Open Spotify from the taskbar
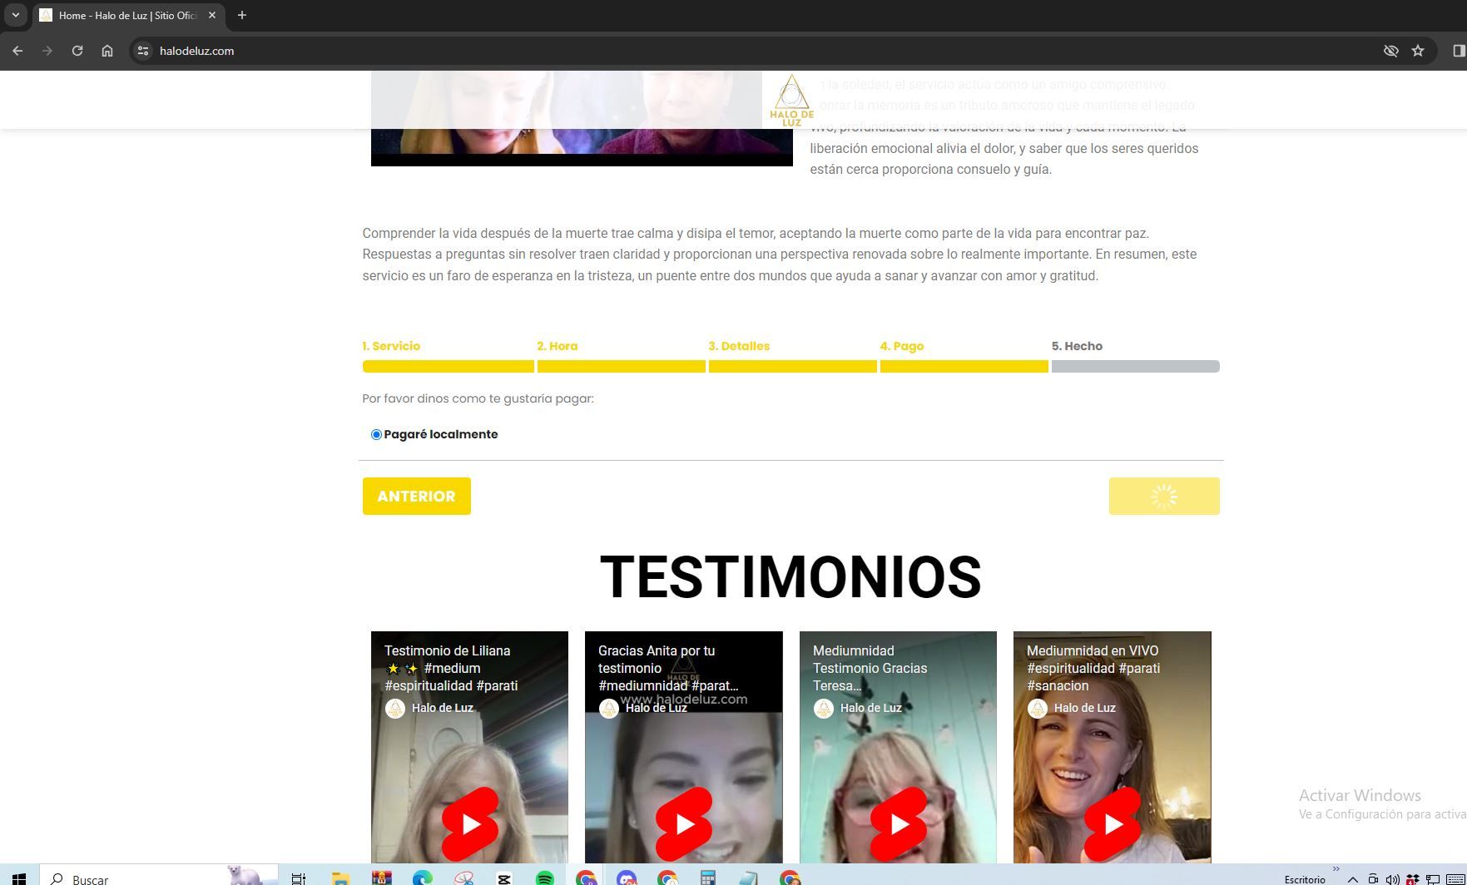 [x=545, y=878]
